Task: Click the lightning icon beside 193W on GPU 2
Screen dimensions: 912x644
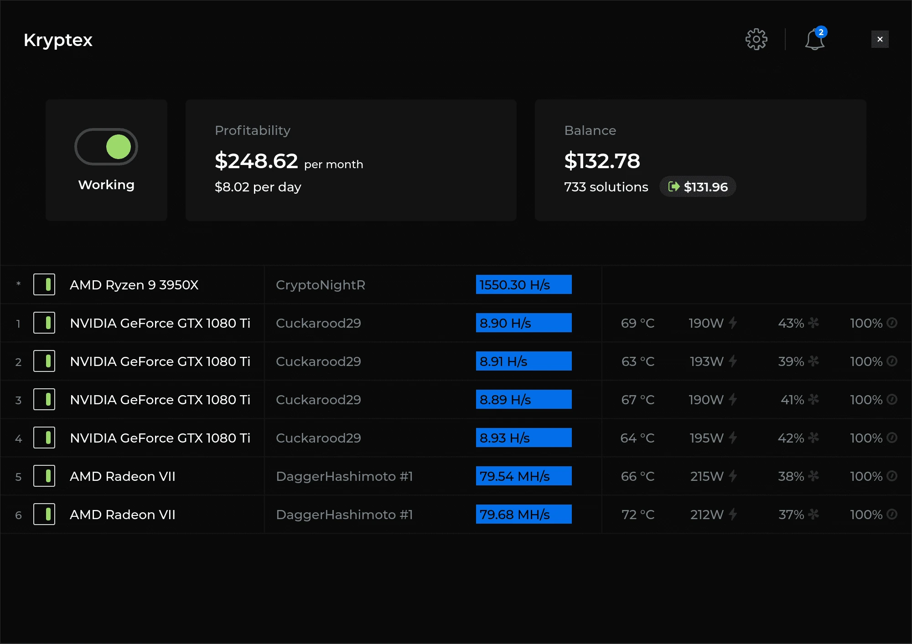Action: click(x=733, y=361)
